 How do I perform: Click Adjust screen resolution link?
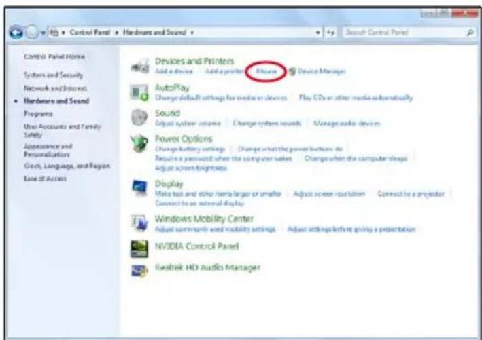(329, 194)
